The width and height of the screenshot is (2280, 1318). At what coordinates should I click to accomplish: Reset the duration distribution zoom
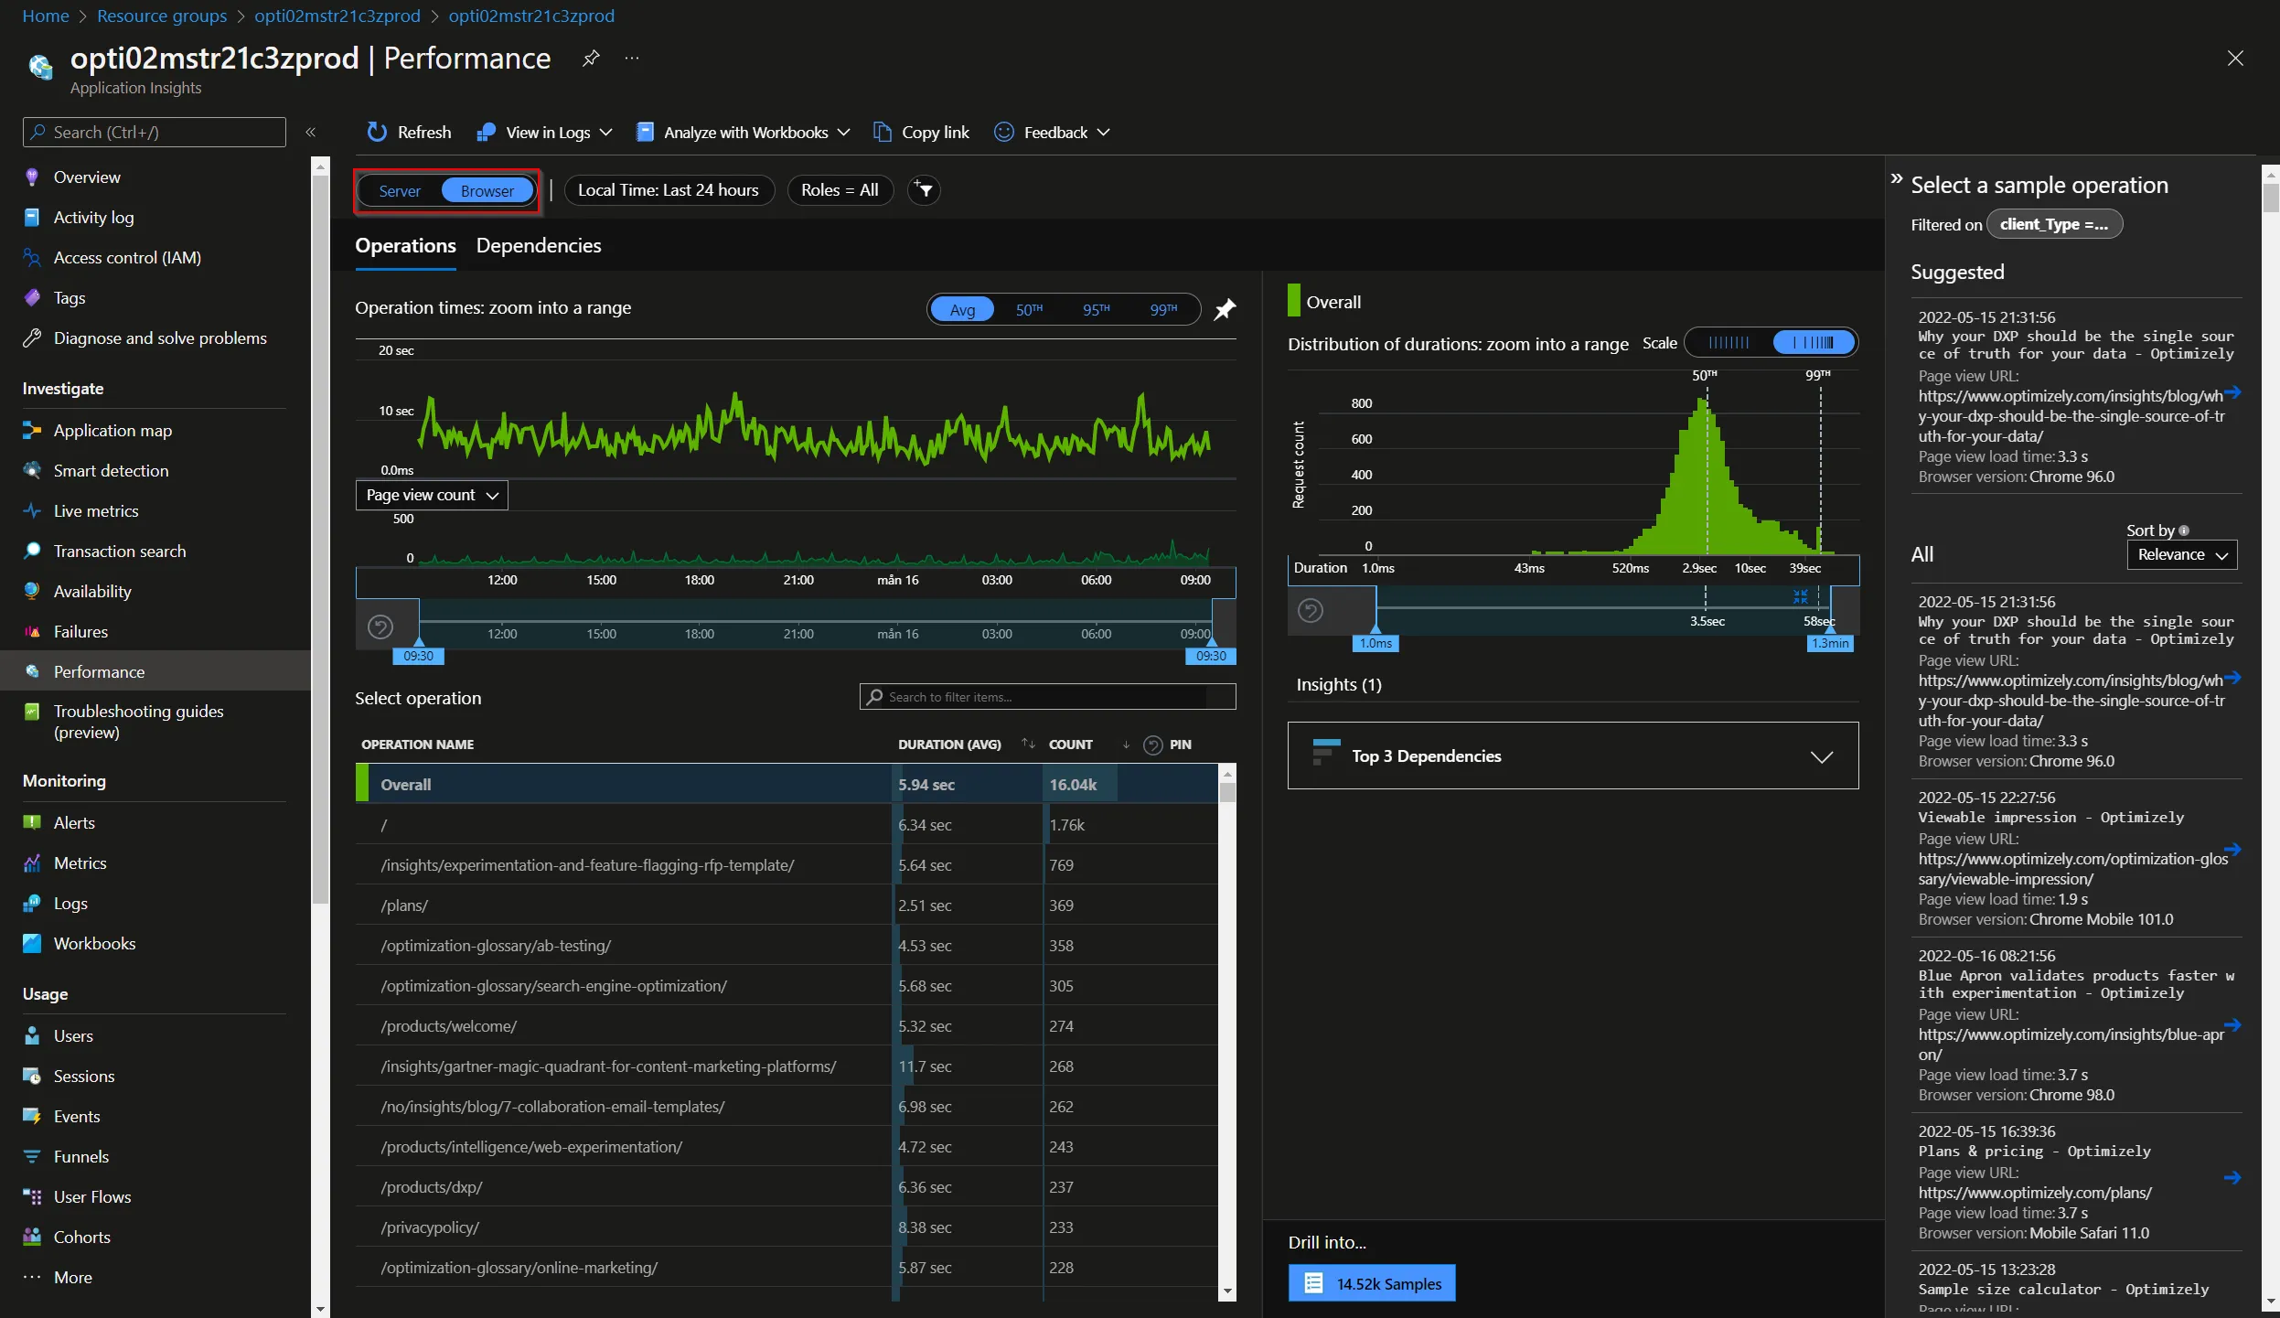[x=1311, y=610]
